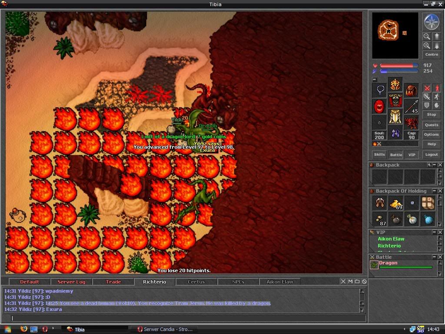
Task: Launch Firefox from the quick launch bar
Action: click(24, 329)
